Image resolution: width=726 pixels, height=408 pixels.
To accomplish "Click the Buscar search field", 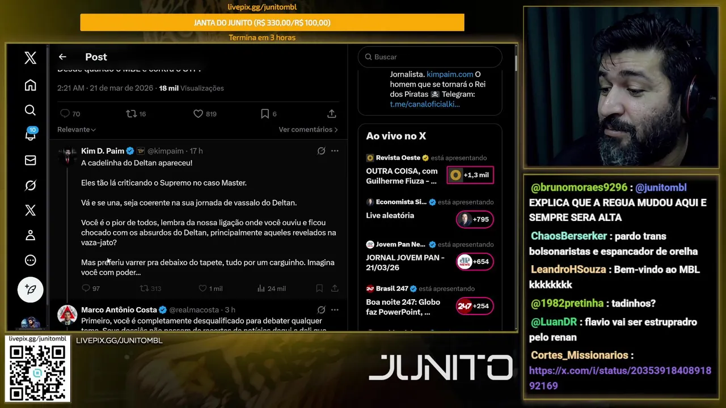I will tap(430, 57).
